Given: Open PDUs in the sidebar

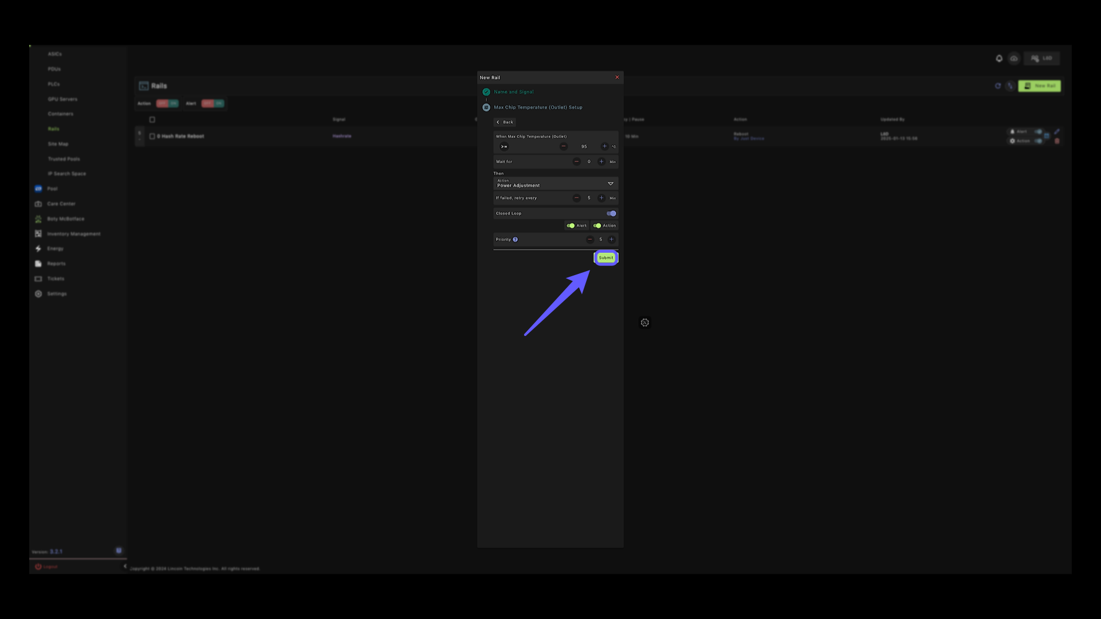Looking at the screenshot, I should coord(54,69).
